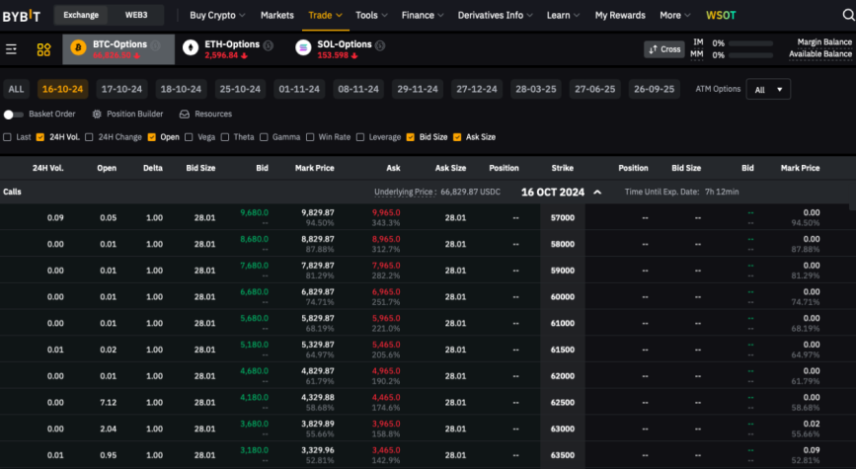Open the WSOT link
856x469 pixels.
click(x=721, y=15)
